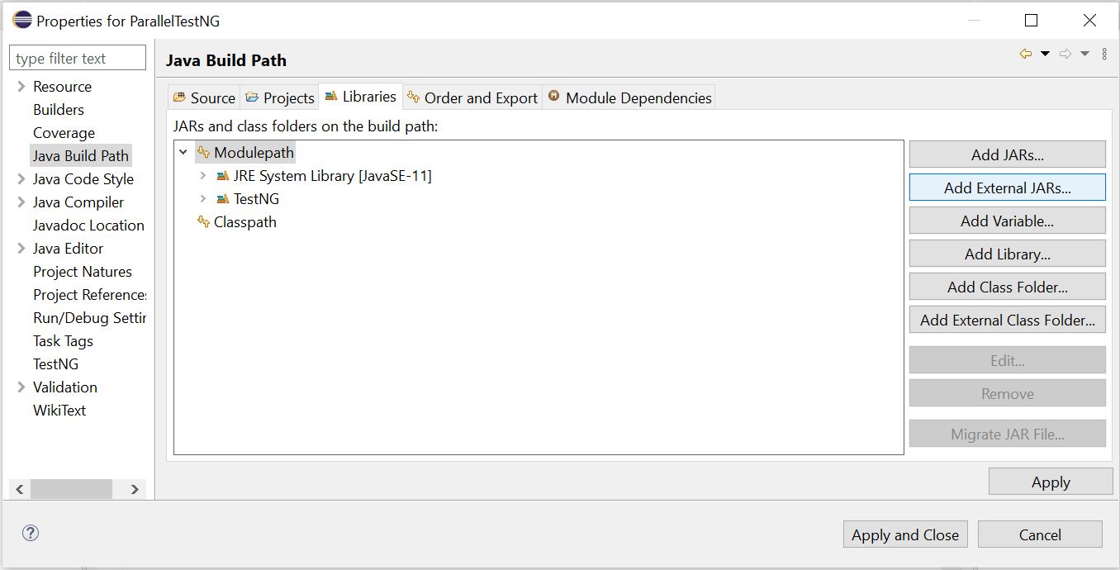This screenshot has width=1120, height=570.
Task: Expand the Java Compiler category
Action: coord(21,202)
